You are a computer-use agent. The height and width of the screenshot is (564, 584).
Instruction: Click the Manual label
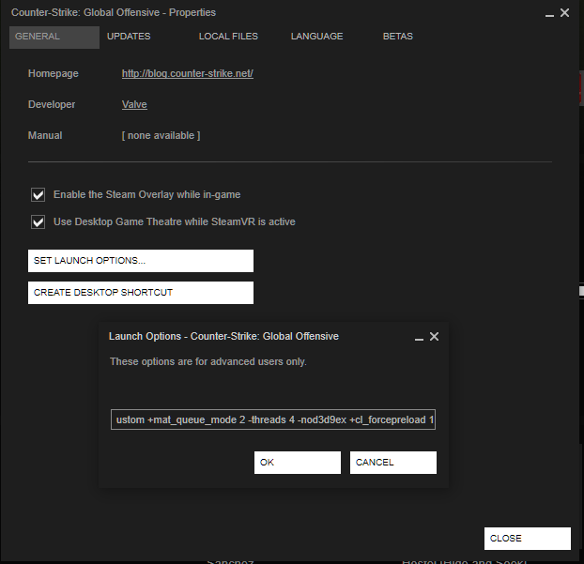tap(45, 135)
